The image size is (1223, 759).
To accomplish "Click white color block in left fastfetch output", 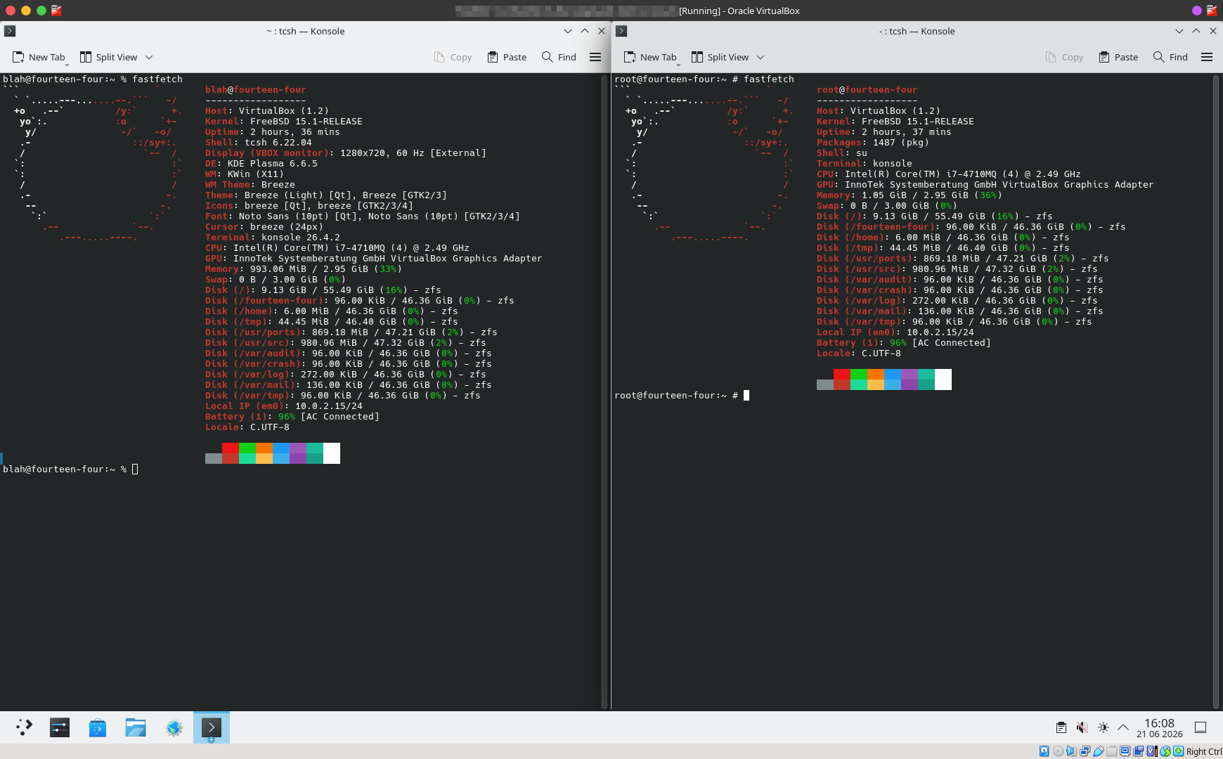I will tap(332, 453).
